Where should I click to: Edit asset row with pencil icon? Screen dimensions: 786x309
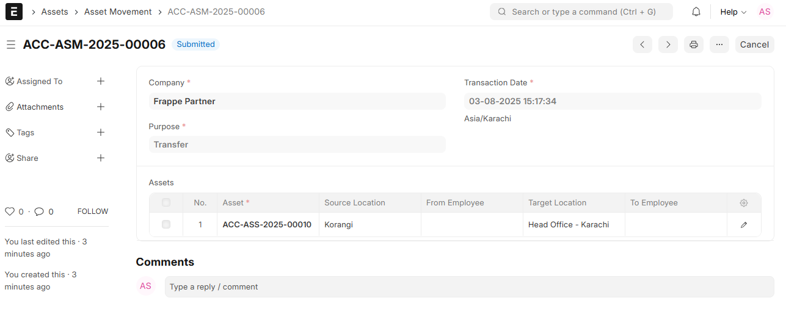(x=743, y=225)
